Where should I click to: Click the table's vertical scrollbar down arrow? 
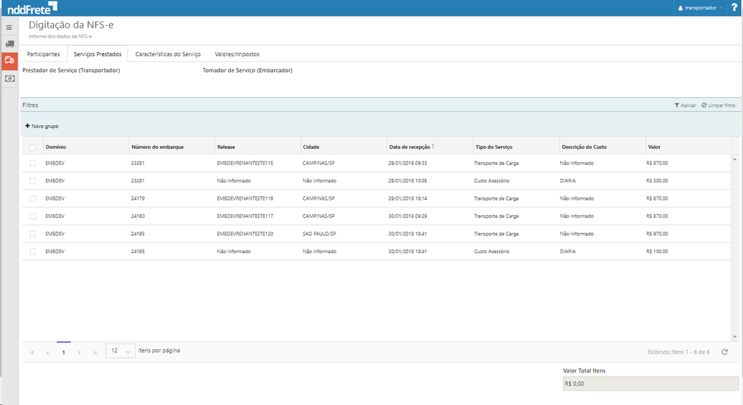pos(735,337)
